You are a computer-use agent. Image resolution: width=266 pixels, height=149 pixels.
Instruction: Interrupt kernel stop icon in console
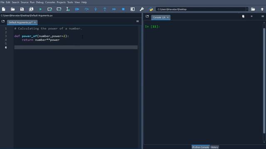pos(251,16)
